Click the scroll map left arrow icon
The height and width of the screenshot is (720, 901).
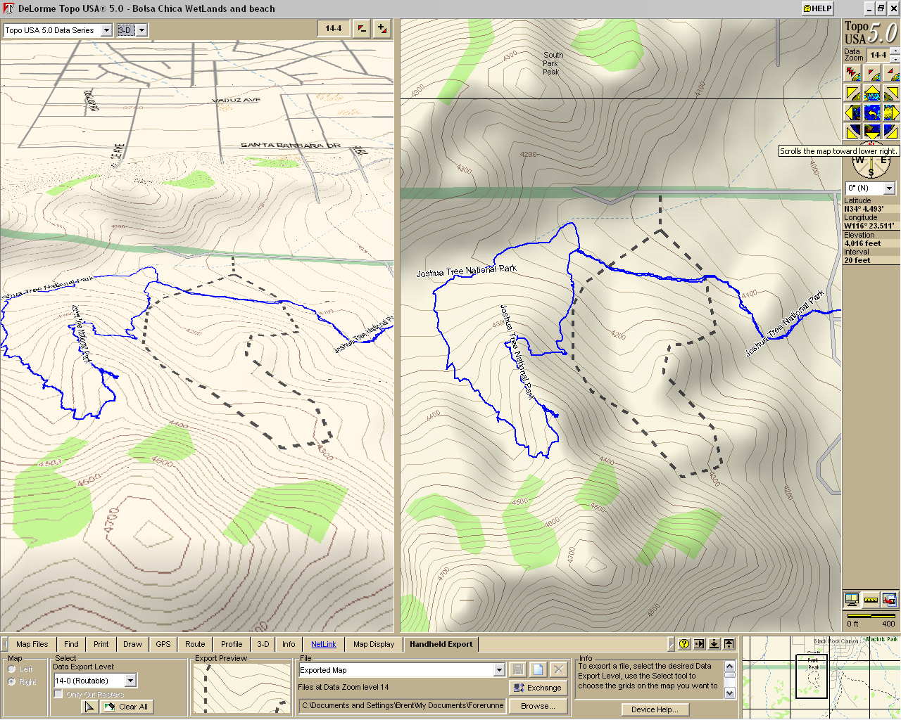coord(852,112)
